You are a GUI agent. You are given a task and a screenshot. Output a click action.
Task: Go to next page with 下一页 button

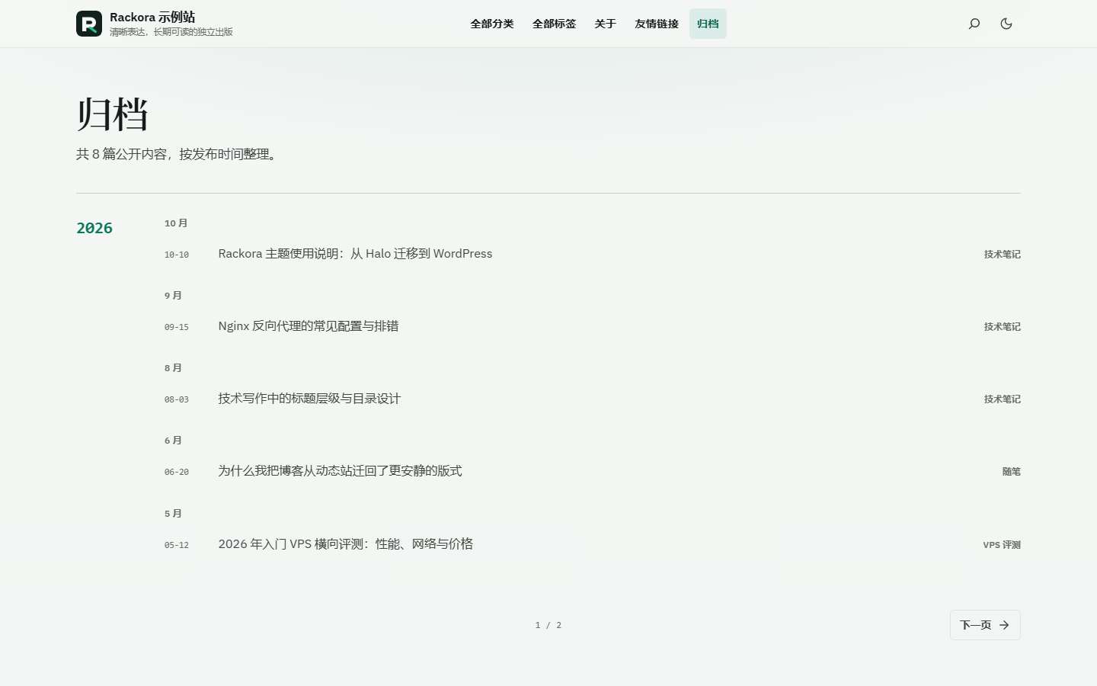coord(985,625)
